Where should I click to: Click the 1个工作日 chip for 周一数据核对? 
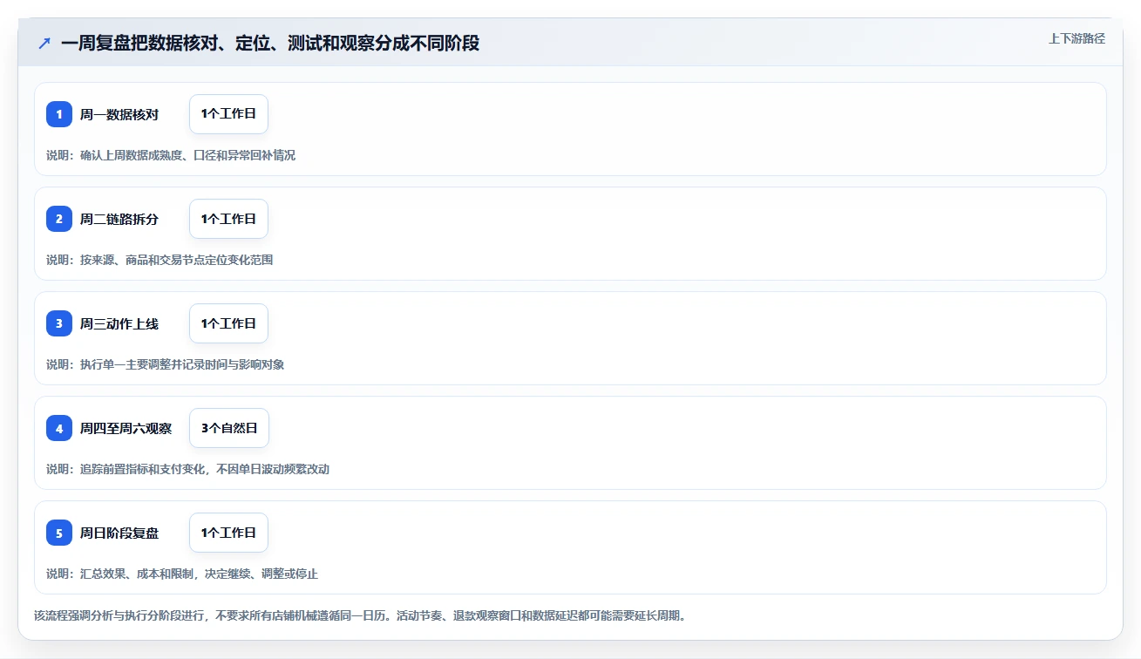coord(228,114)
